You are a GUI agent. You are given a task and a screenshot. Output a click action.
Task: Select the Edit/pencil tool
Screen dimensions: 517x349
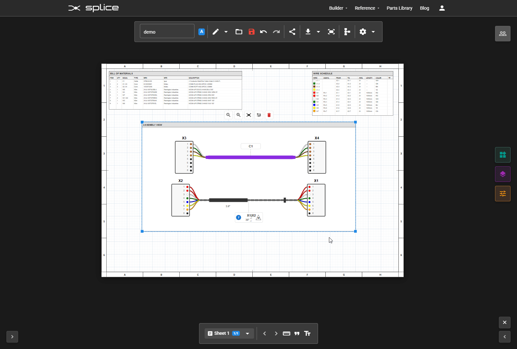(215, 32)
